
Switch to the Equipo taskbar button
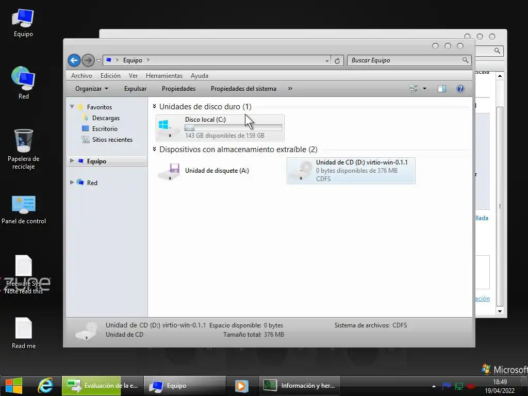coord(185,386)
